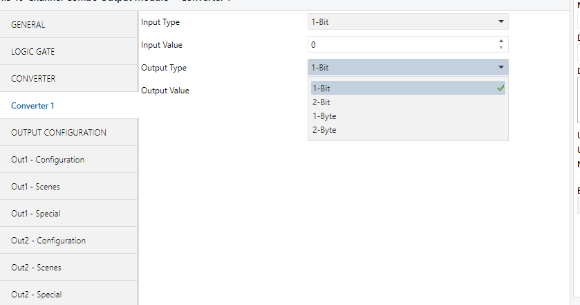This screenshot has width=580, height=305.
Task: Go to OUTPUT CONFIGURATION tab
Action: coord(69,132)
